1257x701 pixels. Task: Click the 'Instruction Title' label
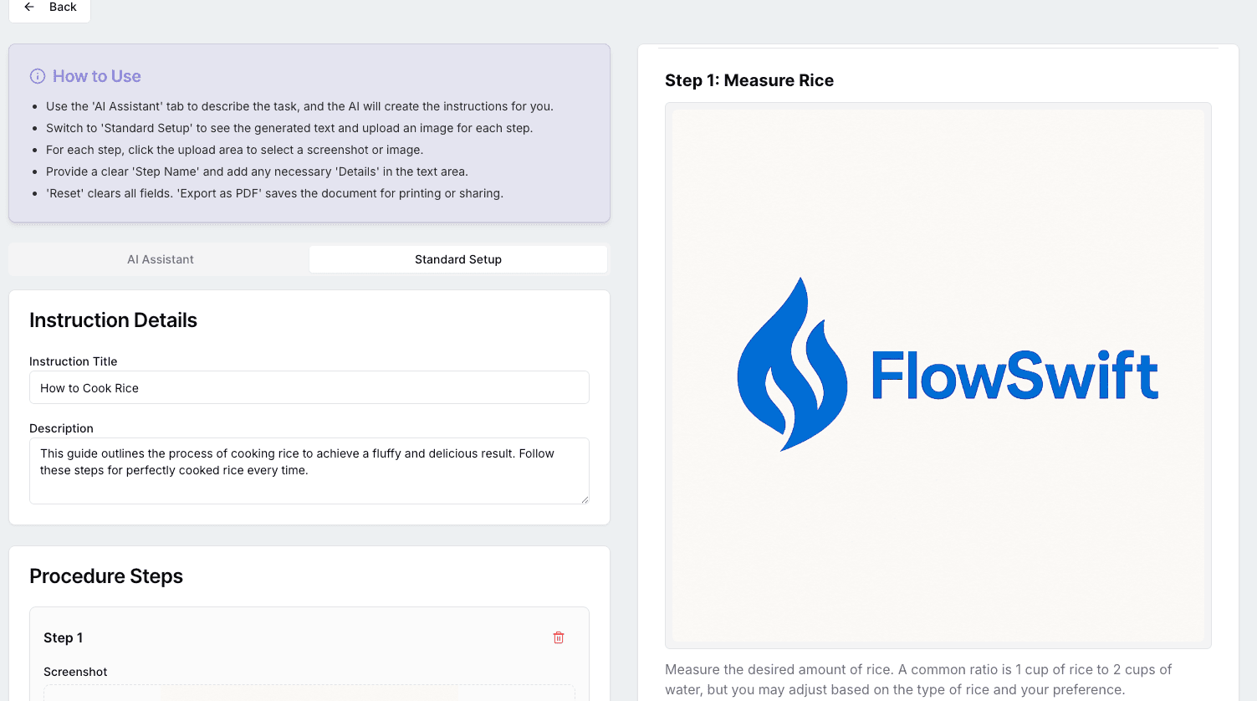pyautogui.click(x=74, y=361)
